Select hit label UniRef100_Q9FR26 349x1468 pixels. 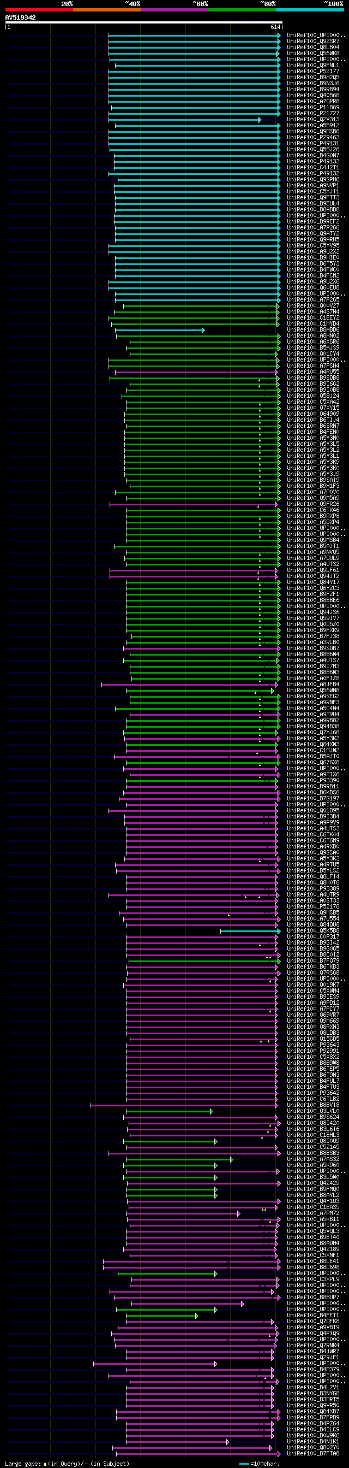pyautogui.click(x=313, y=504)
